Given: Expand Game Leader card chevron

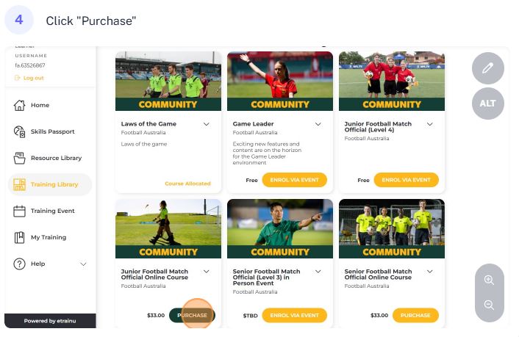Looking at the screenshot, I should tap(318, 124).
